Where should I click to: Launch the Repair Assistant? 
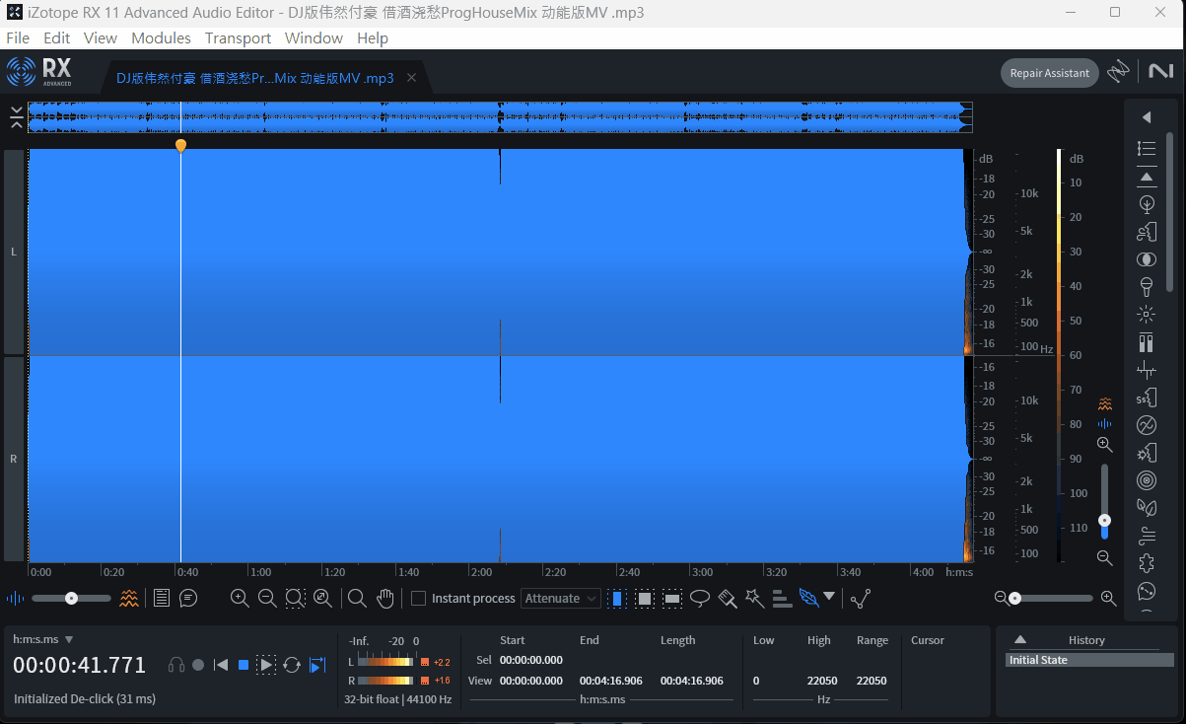(1050, 73)
